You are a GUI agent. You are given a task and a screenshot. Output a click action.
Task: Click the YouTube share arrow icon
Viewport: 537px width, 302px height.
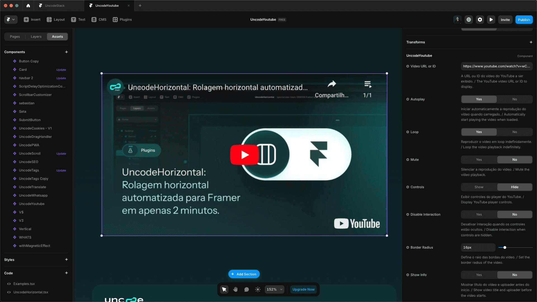point(332,84)
